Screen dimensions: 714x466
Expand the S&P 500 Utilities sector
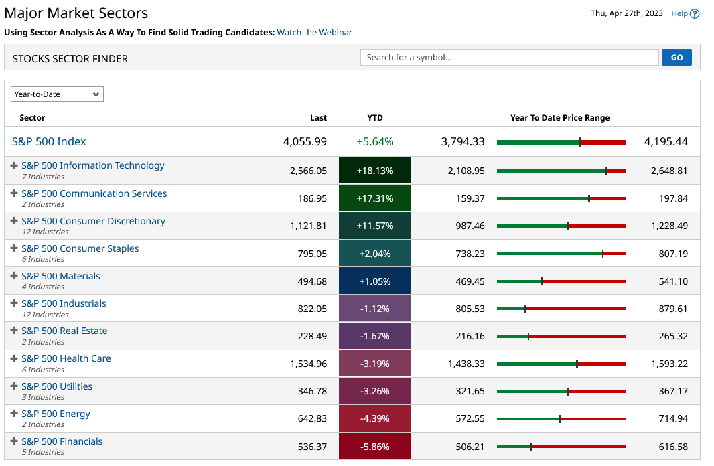14,386
